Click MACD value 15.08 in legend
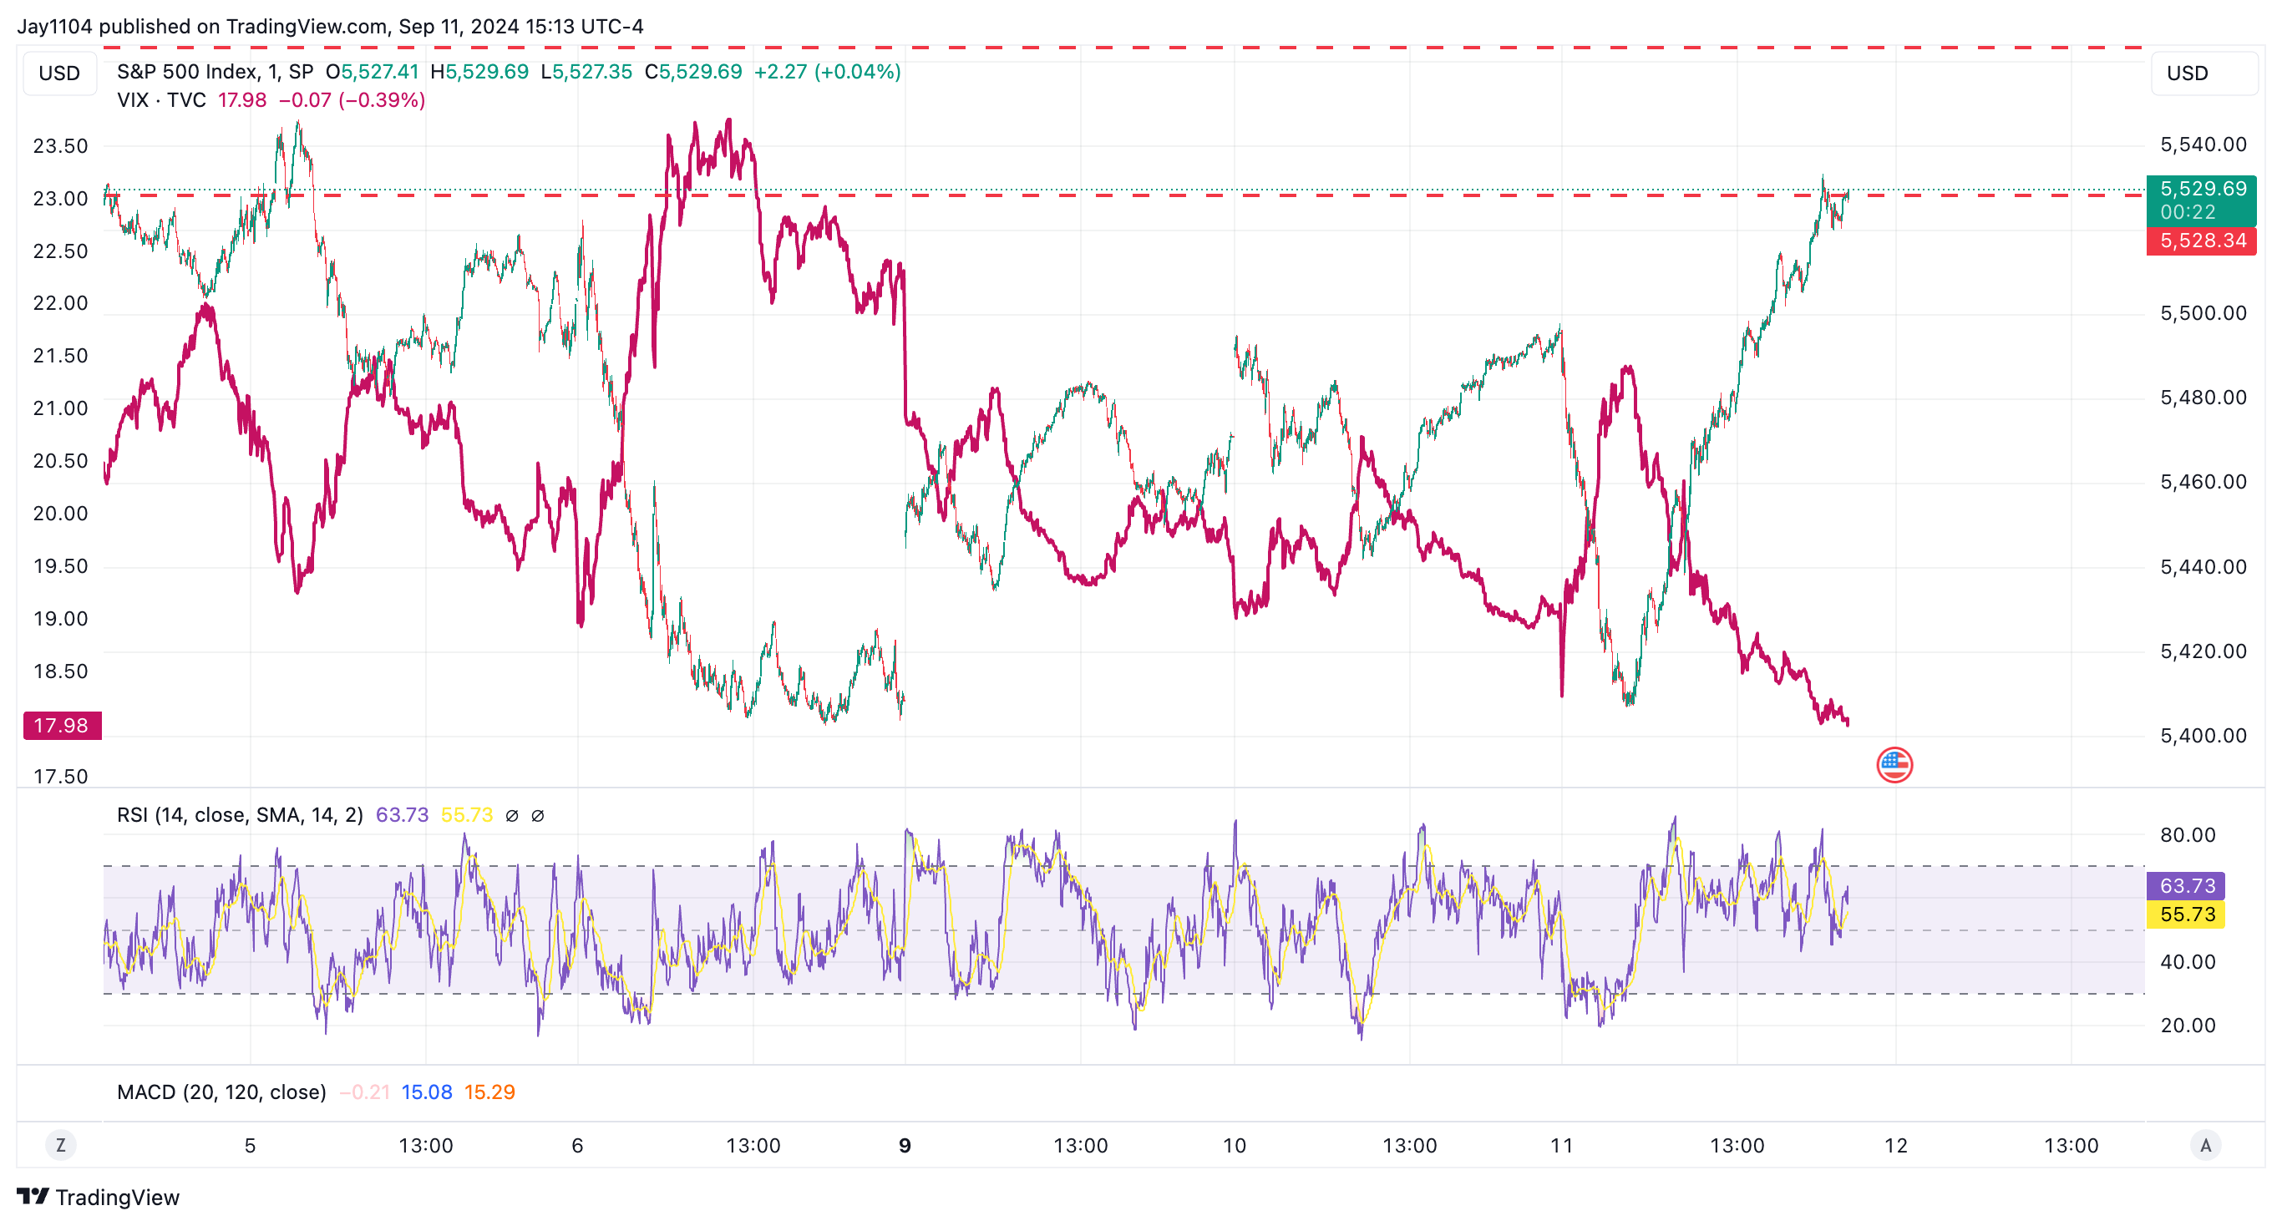 pos(426,1092)
